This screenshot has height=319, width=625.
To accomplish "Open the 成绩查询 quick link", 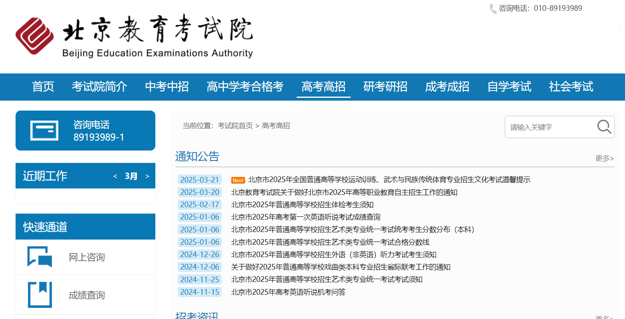I will [x=87, y=295].
